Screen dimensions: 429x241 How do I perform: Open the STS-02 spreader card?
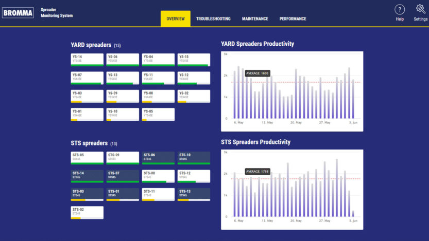click(87, 212)
